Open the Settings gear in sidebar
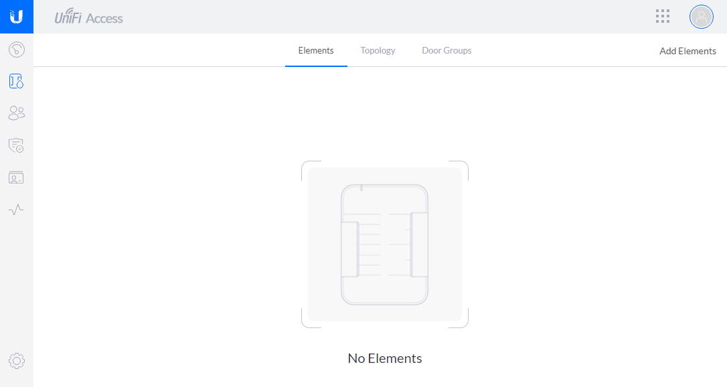This screenshot has height=387, width=727. coord(17,361)
